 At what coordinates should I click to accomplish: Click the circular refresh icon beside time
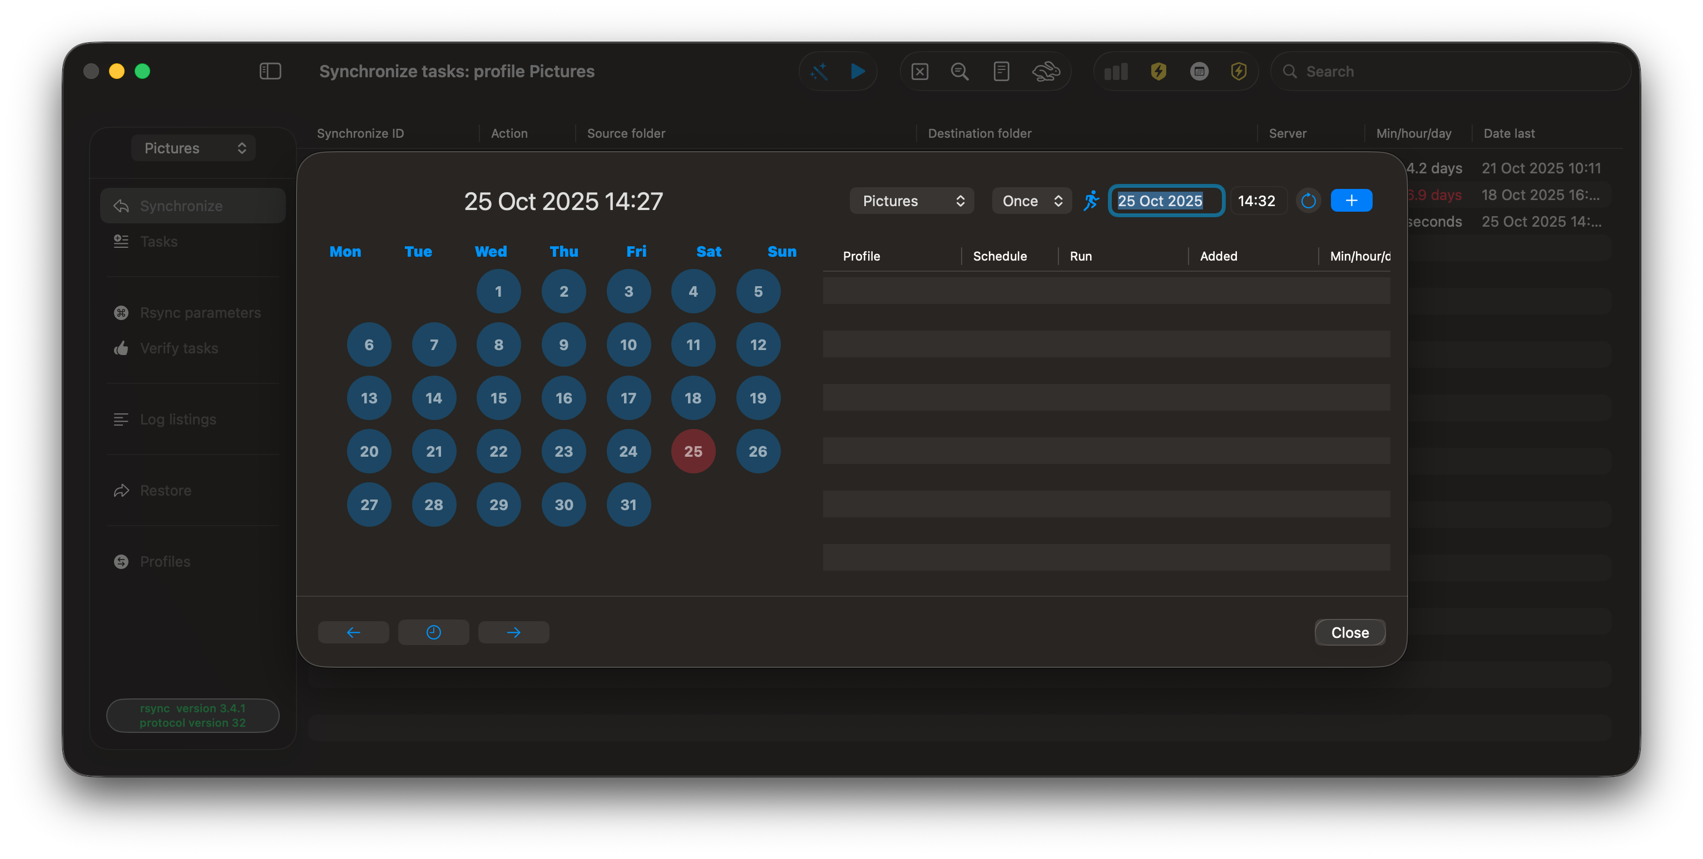tap(1308, 201)
